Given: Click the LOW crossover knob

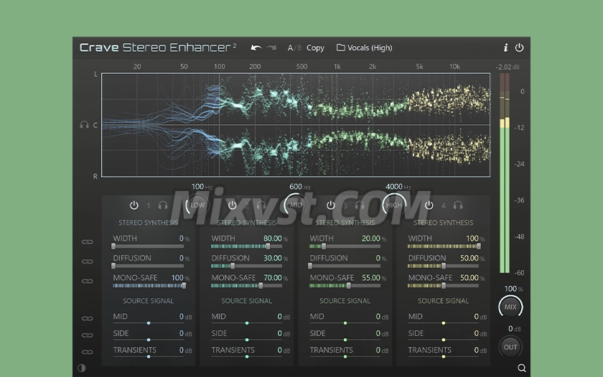Looking at the screenshot, I should (197, 205).
